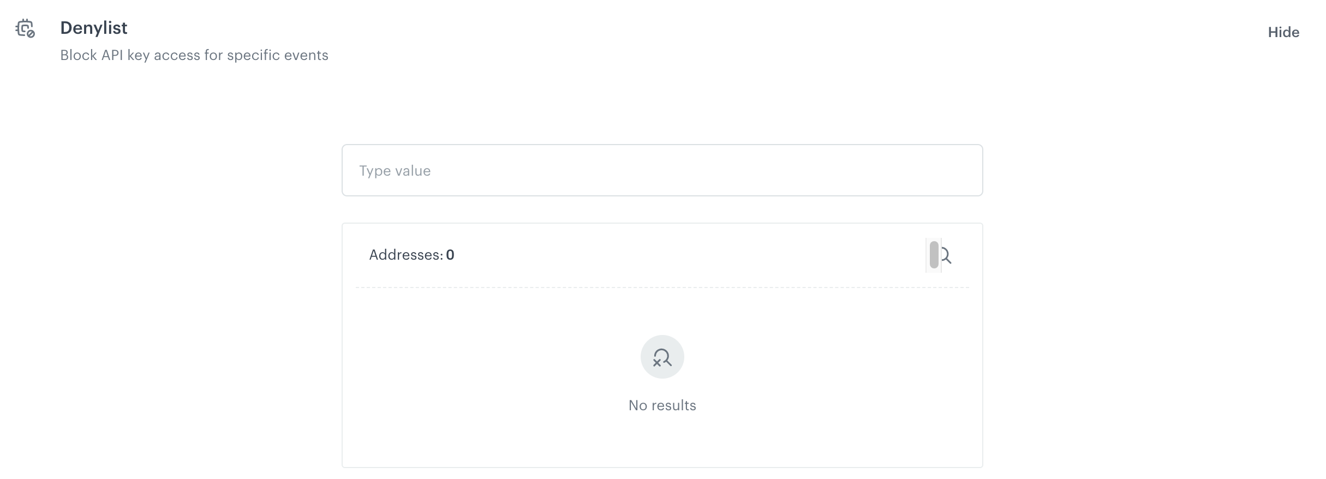Click the blocked-processor icon next to Denylist heading
The image size is (1326, 479).
pyautogui.click(x=26, y=29)
